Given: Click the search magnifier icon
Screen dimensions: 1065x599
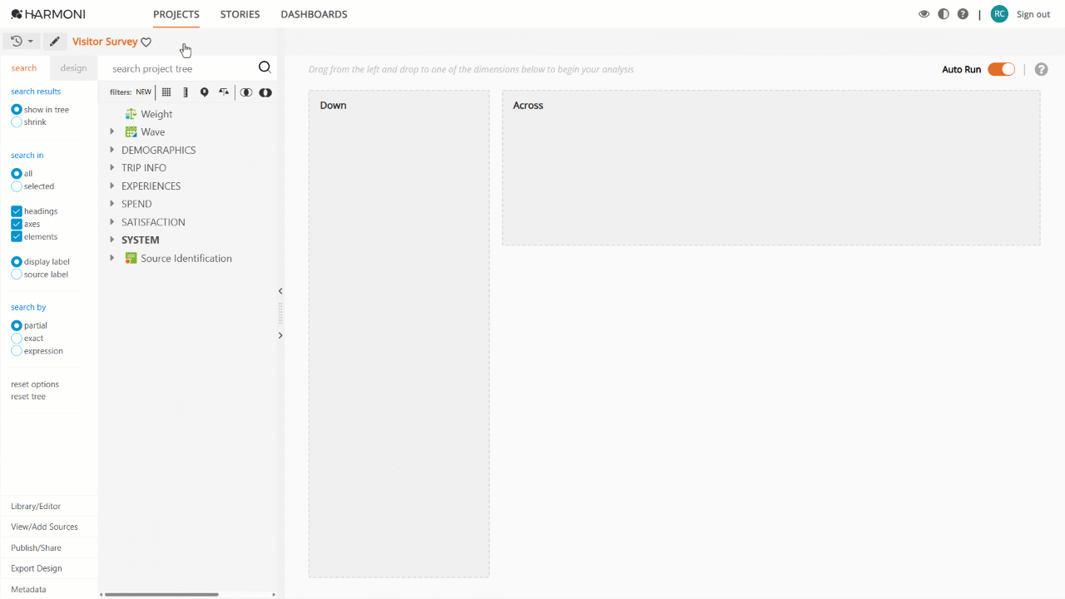Looking at the screenshot, I should coord(265,68).
